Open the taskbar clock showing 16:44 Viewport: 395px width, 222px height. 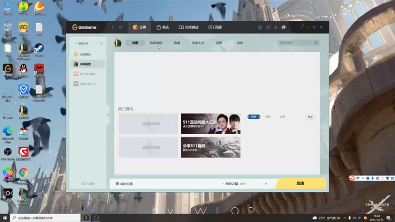point(376,218)
